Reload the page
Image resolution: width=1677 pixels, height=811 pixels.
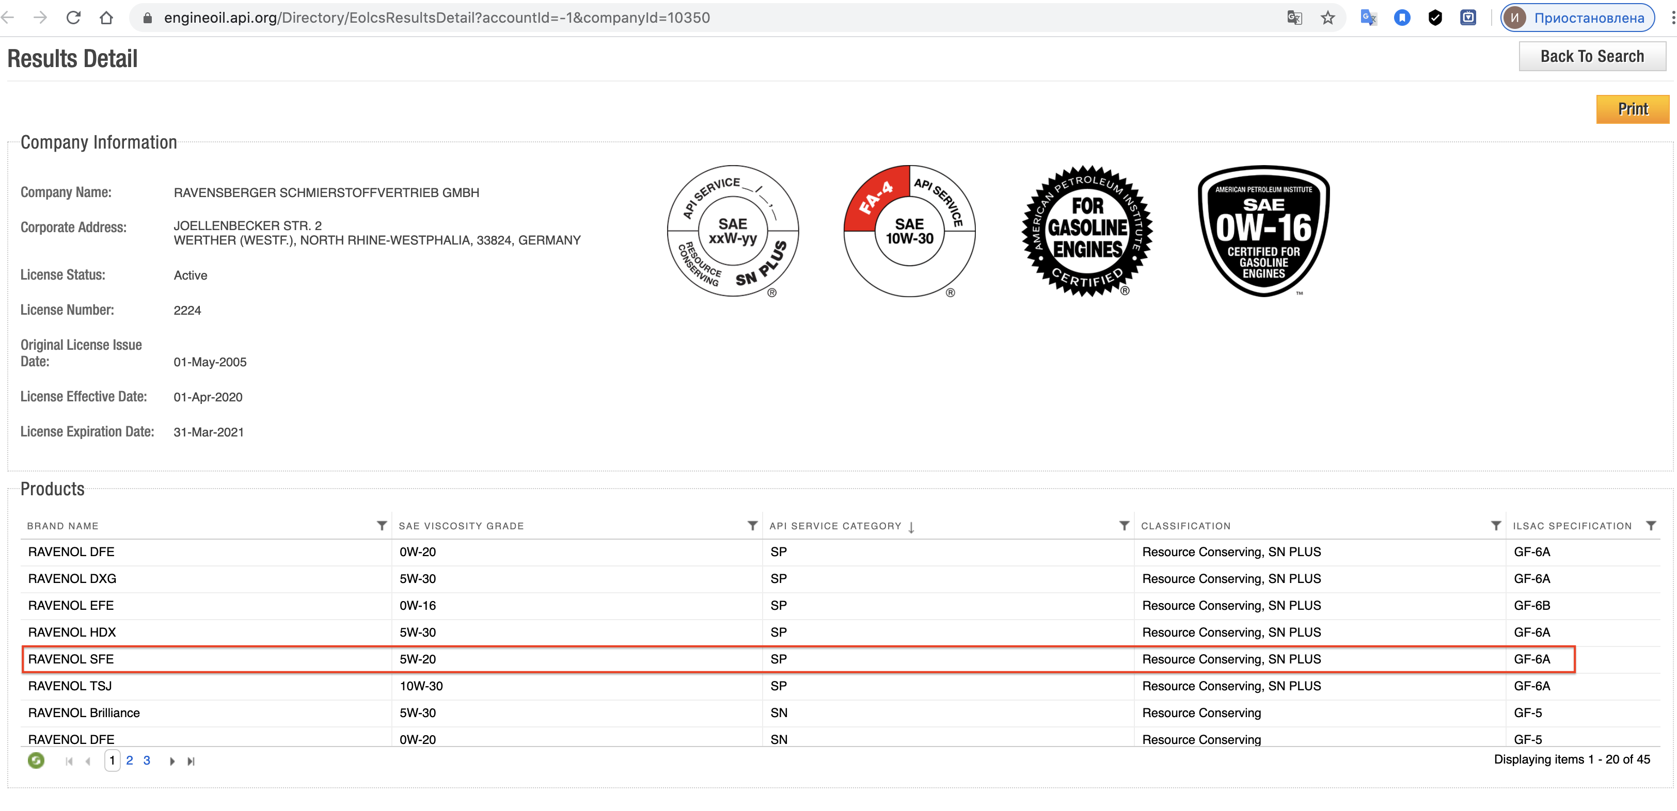pyautogui.click(x=73, y=18)
